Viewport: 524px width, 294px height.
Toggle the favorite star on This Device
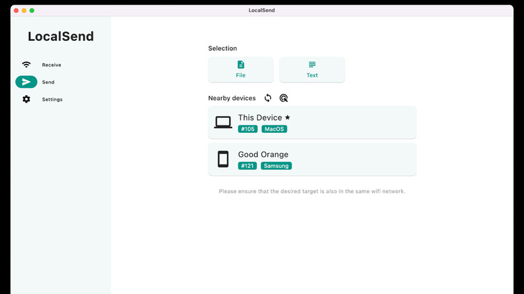[x=288, y=117]
